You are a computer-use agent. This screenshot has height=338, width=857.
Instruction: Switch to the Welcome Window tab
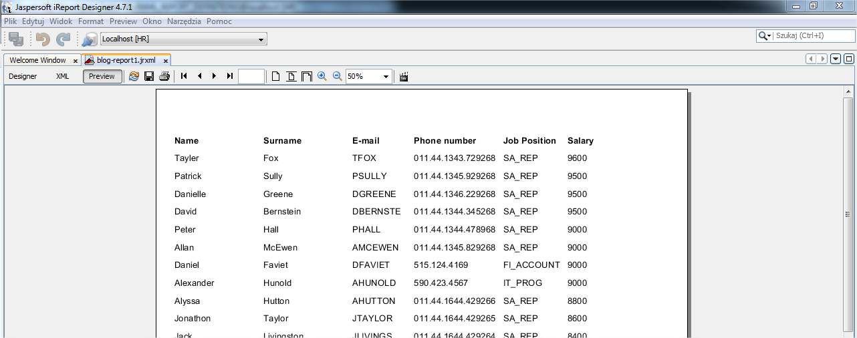(37, 60)
